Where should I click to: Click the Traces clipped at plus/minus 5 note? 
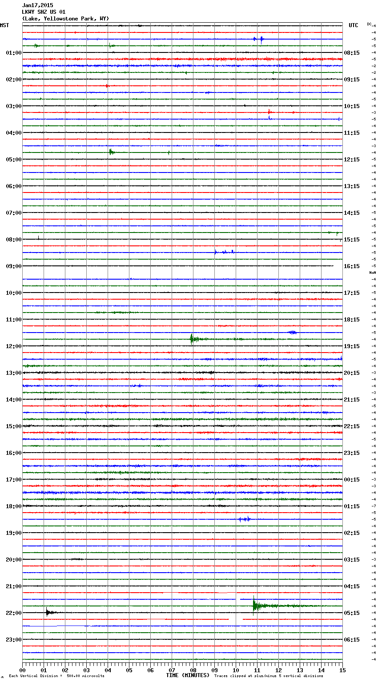tap(269, 676)
